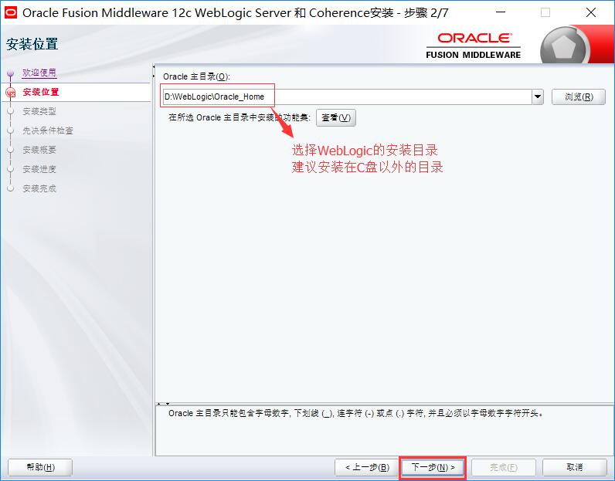Minimize the installer window
This screenshot has height=481, width=615.
tap(501, 12)
